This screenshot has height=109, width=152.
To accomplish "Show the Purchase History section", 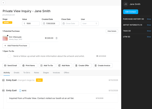I will tap(149, 19).
